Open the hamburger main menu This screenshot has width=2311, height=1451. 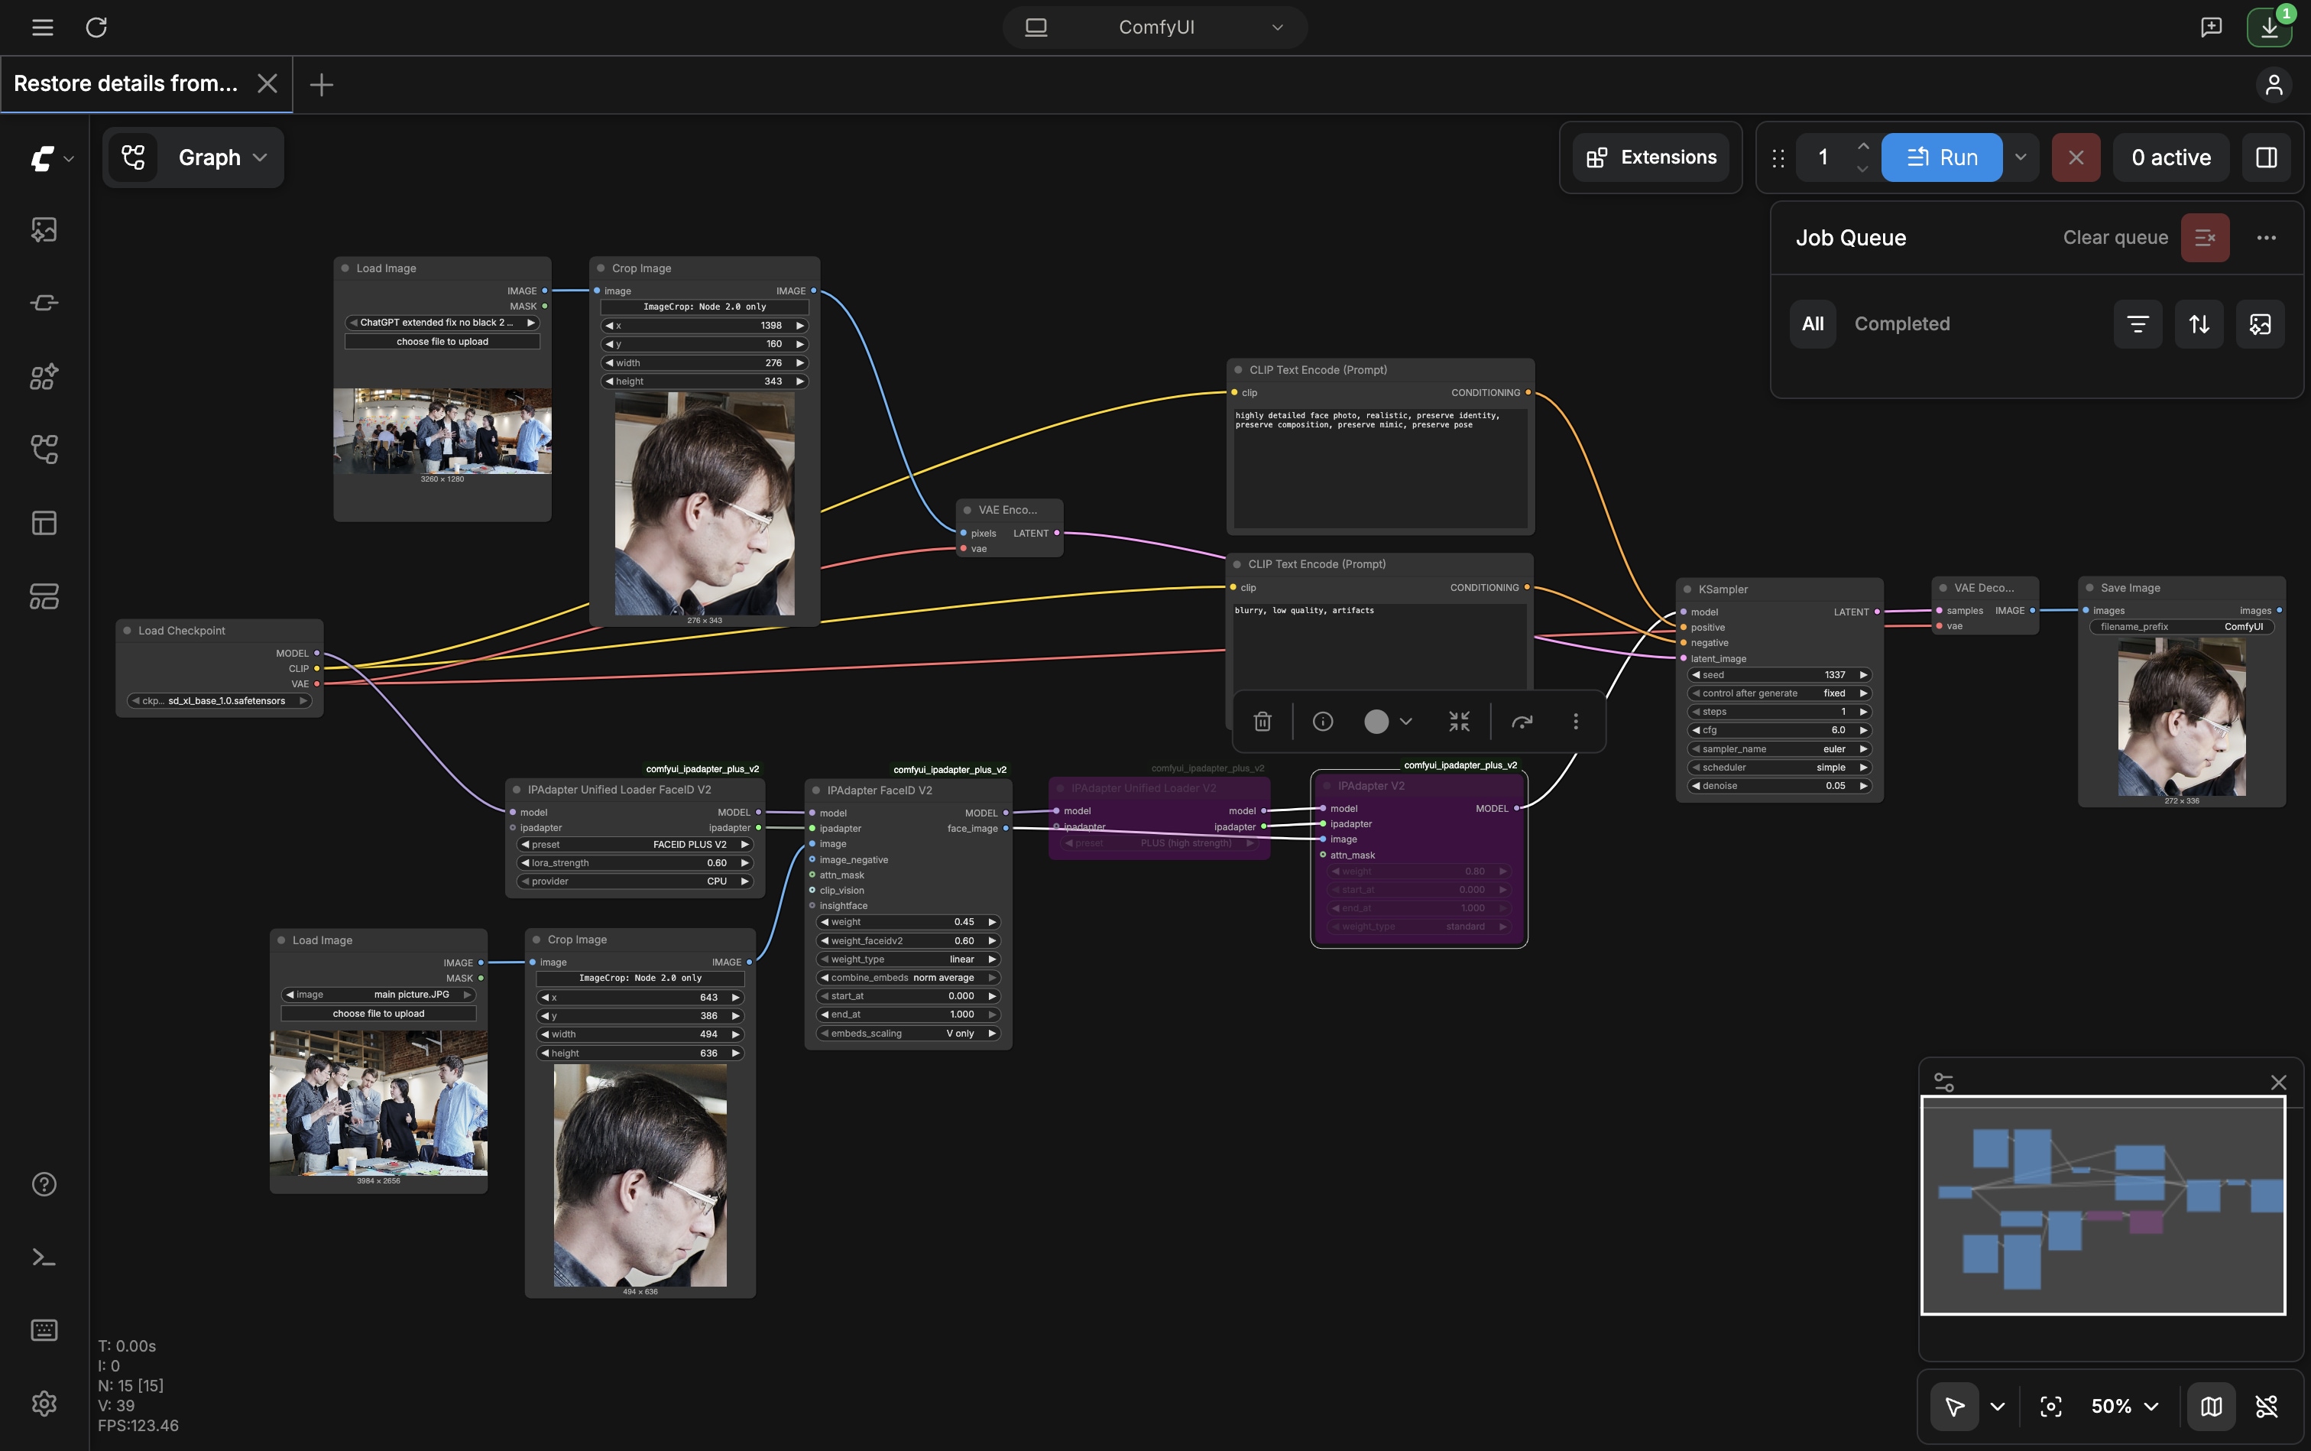click(42, 28)
